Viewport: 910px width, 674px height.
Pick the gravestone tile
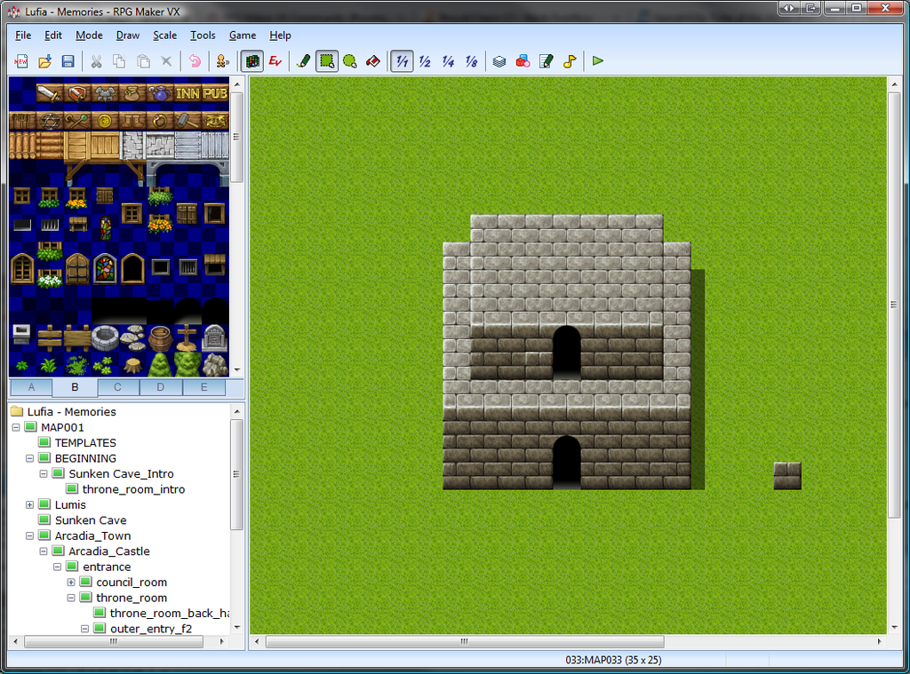215,337
